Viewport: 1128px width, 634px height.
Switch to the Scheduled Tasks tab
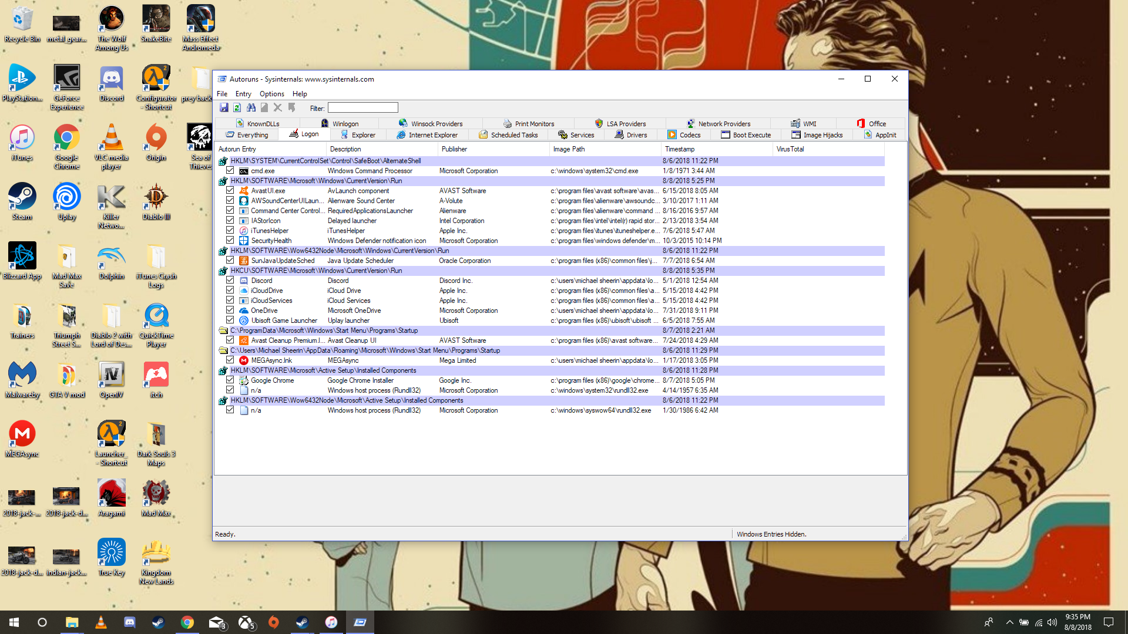point(509,135)
